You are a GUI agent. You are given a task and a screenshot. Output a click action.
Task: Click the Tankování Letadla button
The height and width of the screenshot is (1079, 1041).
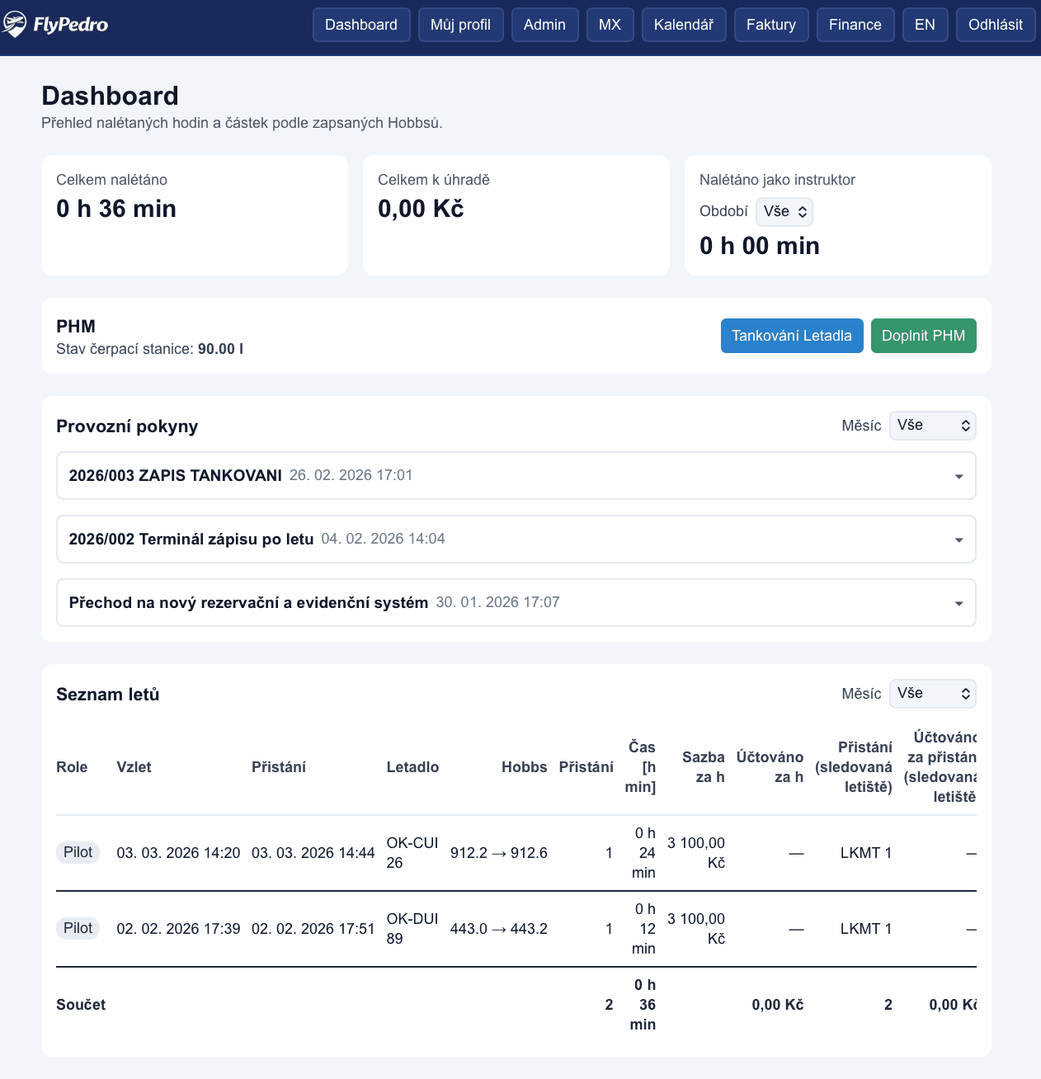[791, 336]
